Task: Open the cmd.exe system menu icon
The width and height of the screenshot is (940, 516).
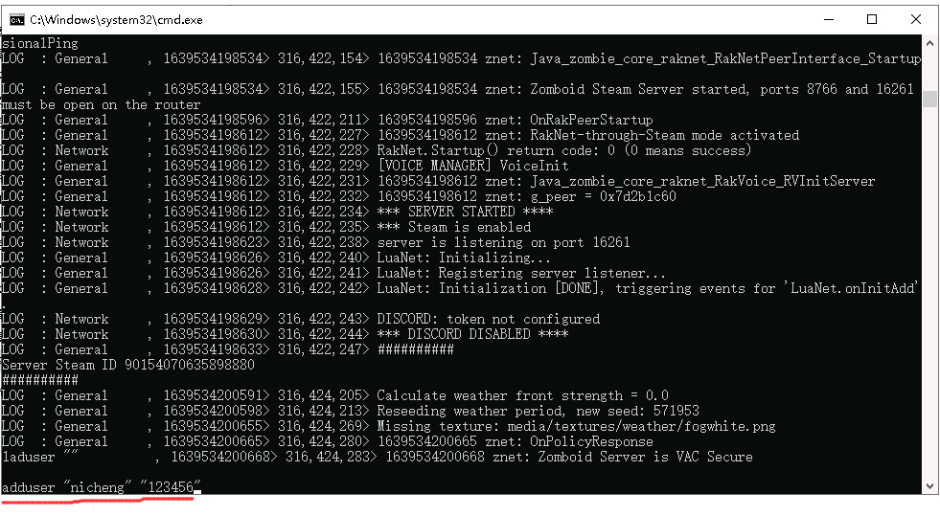Action: coord(16,20)
